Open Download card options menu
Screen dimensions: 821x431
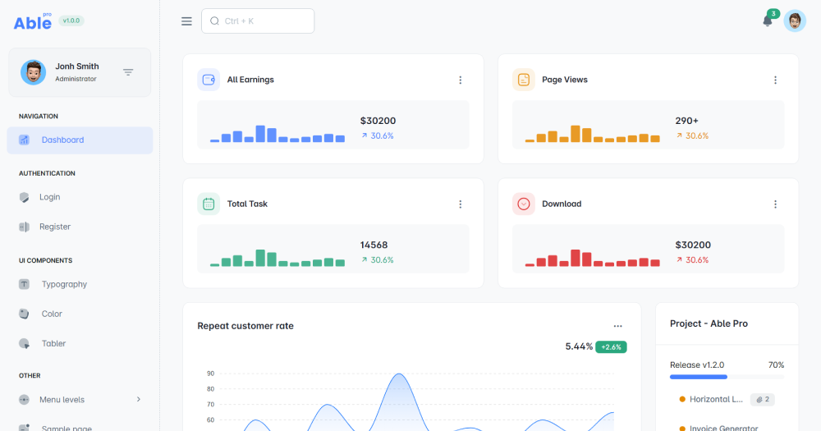(776, 204)
